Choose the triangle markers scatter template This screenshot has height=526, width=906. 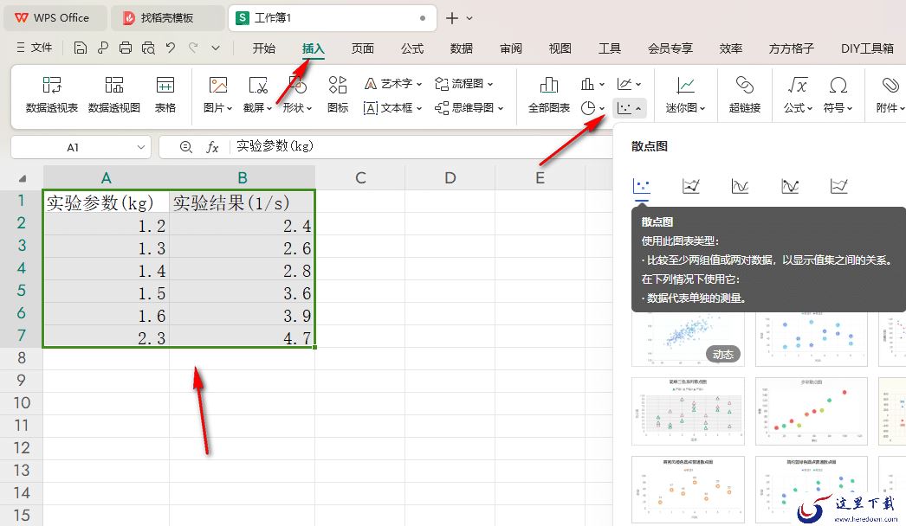[x=689, y=412]
